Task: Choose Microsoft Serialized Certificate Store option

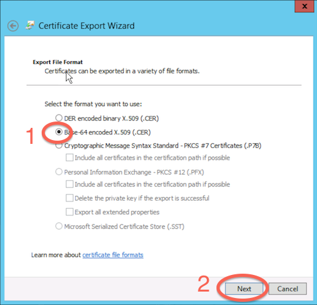Action: point(59,226)
